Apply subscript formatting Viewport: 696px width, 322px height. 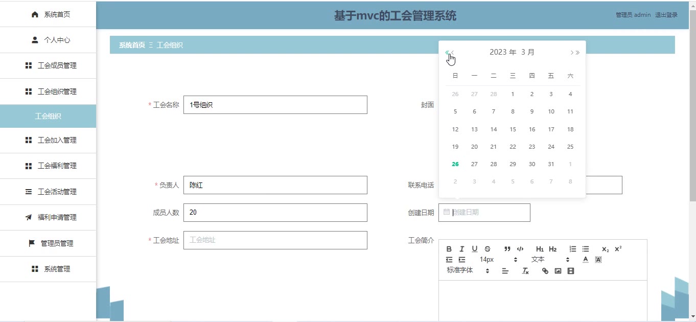606,249
